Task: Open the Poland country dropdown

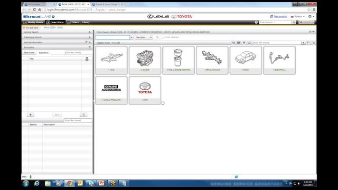Action: click(x=298, y=16)
